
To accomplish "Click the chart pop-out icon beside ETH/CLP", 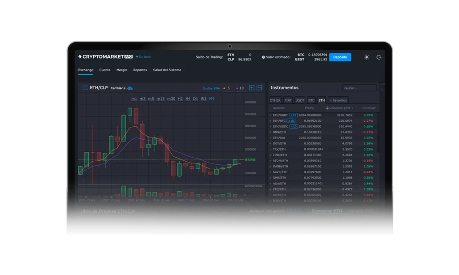I will (x=85, y=88).
